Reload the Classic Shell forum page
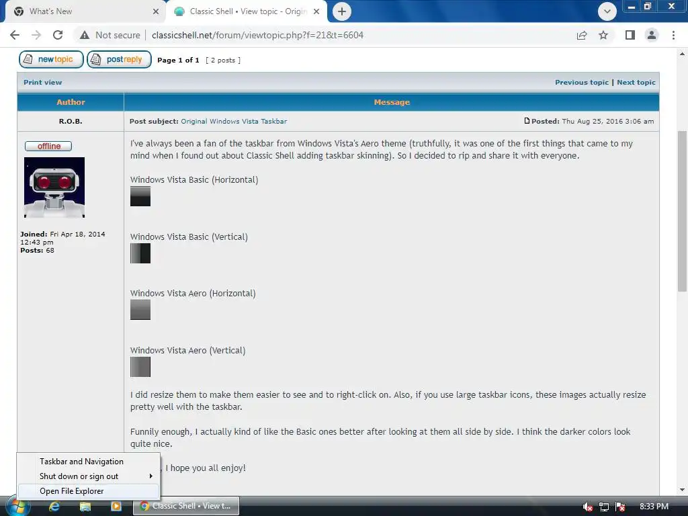 [58, 35]
